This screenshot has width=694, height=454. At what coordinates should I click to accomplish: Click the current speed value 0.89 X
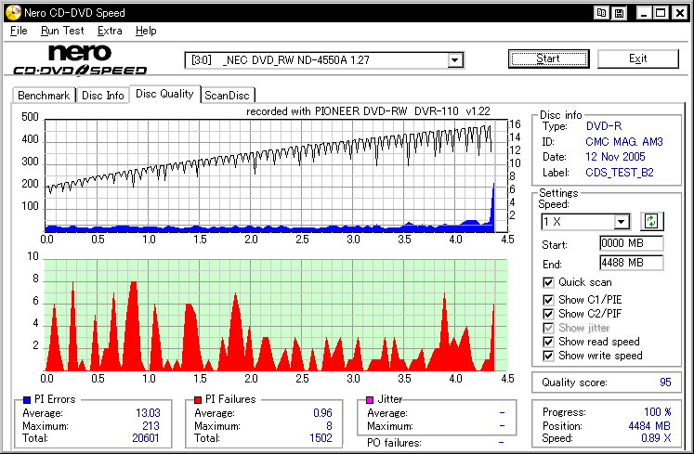[x=656, y=438]
